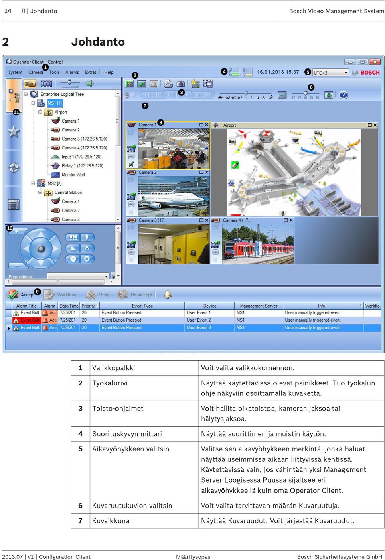The width and height of the screenshot is (385, 560).
Task: Maximize the Airport map pane
Action: tap(369, 125)
